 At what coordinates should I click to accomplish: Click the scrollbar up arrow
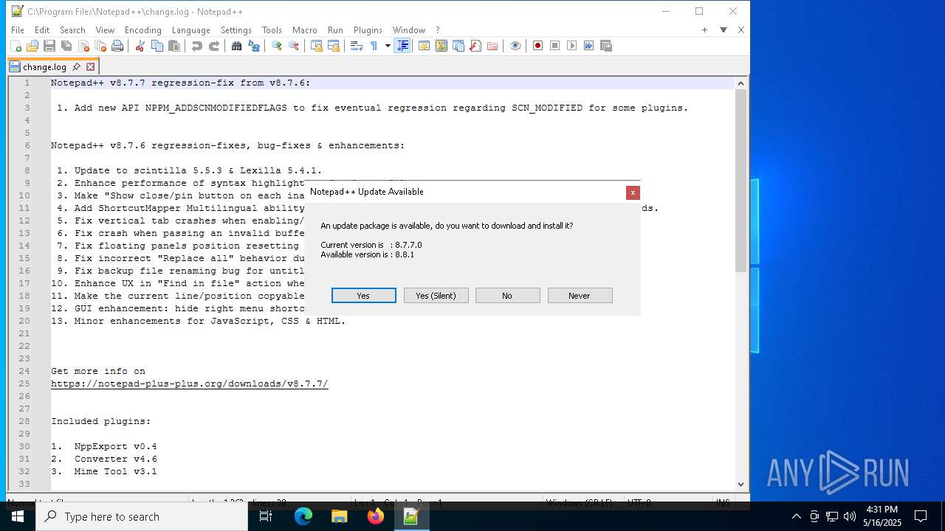point(740,83)
